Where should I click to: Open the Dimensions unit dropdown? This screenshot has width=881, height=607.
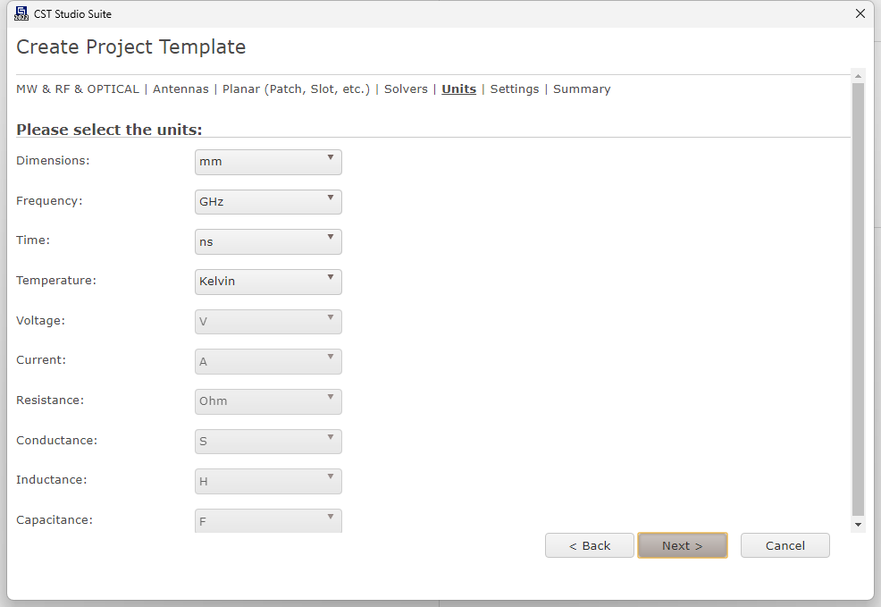268,162
